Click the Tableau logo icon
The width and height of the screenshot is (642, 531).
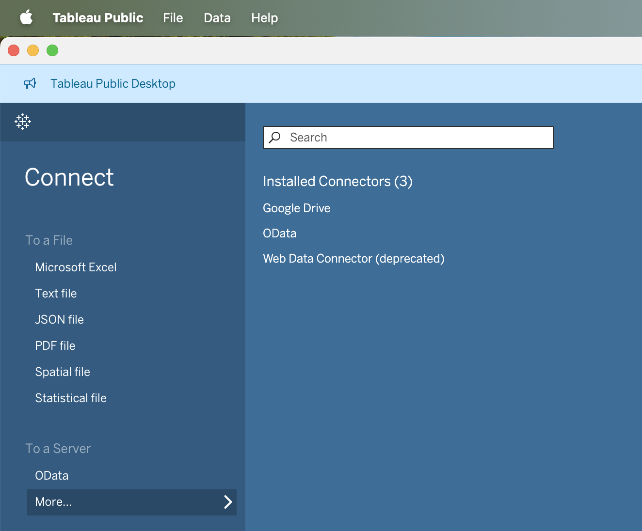(23, 122)
